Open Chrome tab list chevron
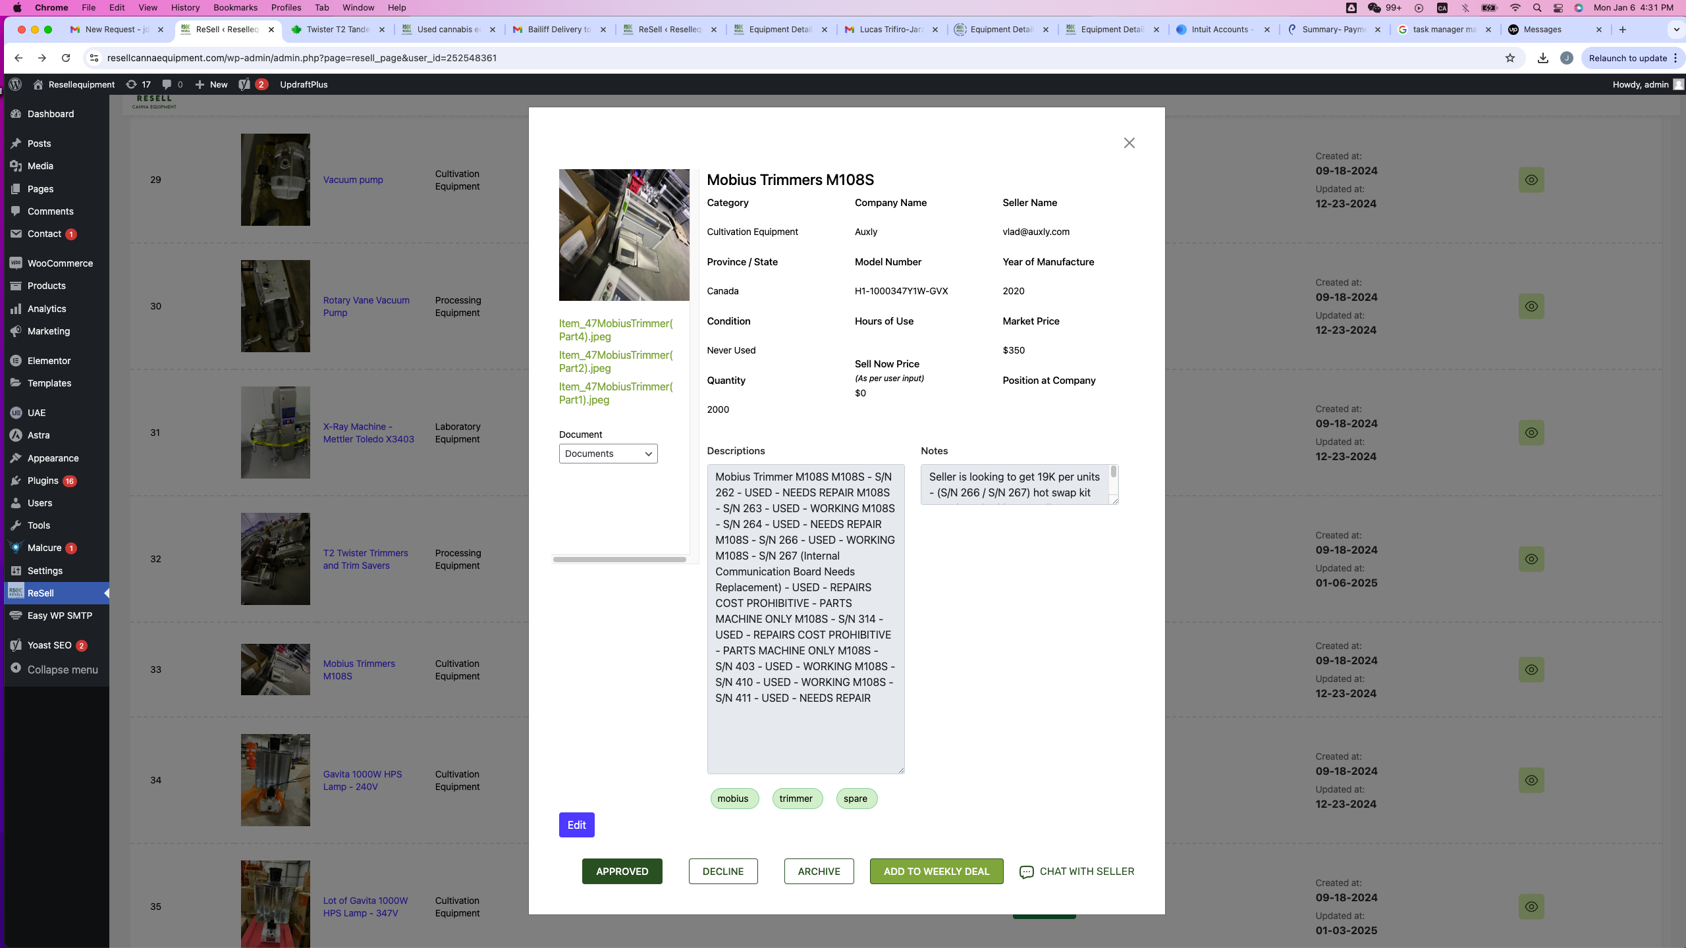Viewport: 1686px width, 948px height. pos(1676,30)
